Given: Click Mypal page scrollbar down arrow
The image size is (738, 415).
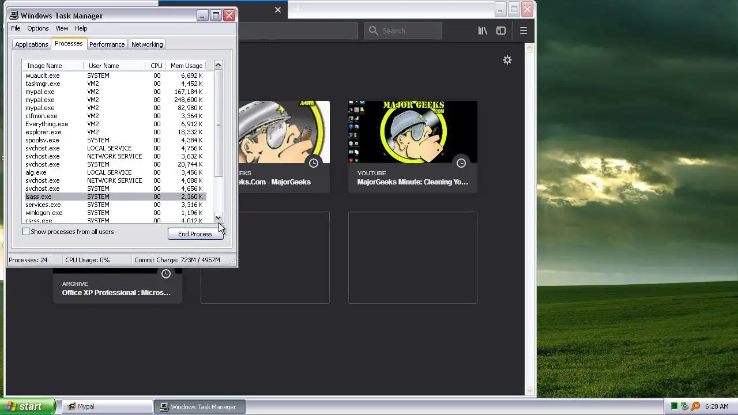Looking at the screenshot, I should (530, 390).
